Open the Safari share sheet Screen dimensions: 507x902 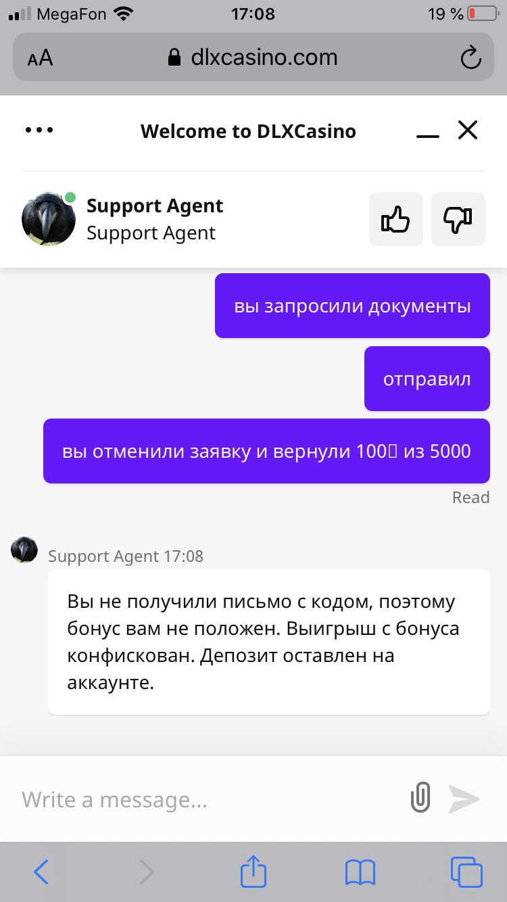click(x=254, y=871)
